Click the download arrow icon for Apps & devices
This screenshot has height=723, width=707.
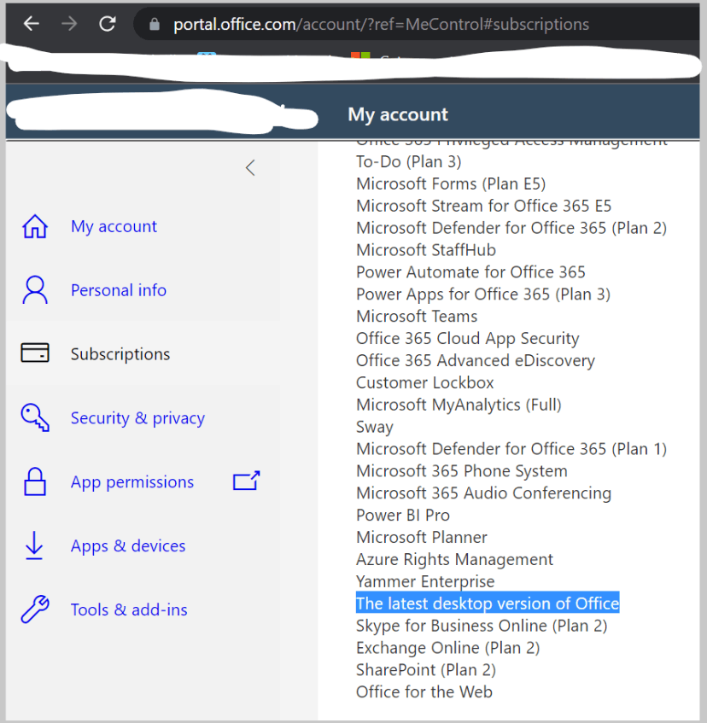(x=34, y=545)
